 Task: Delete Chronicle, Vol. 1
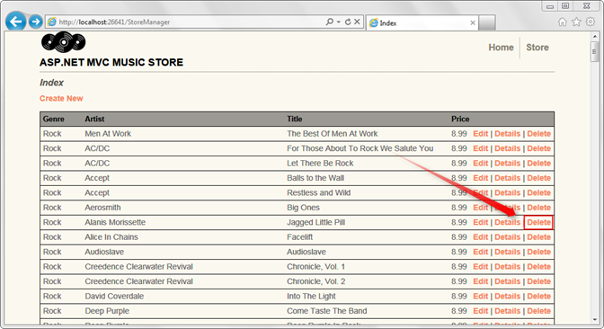tap(539, 267)
